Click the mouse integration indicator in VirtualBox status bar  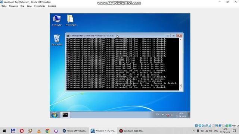[227, 125]
